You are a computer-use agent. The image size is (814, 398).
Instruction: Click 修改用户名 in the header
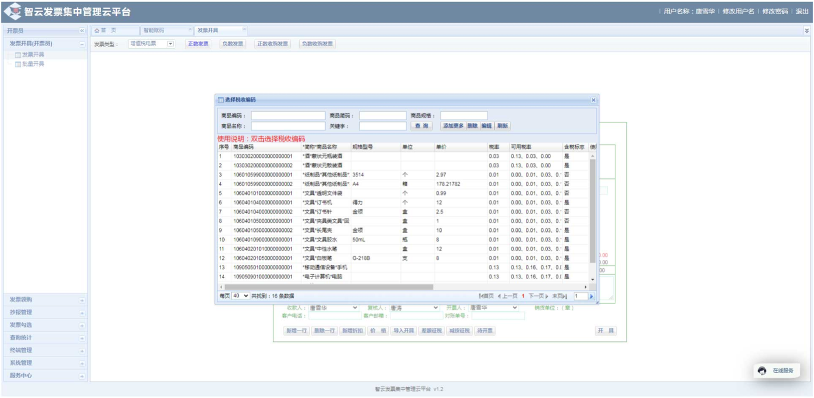click(738, 11)
